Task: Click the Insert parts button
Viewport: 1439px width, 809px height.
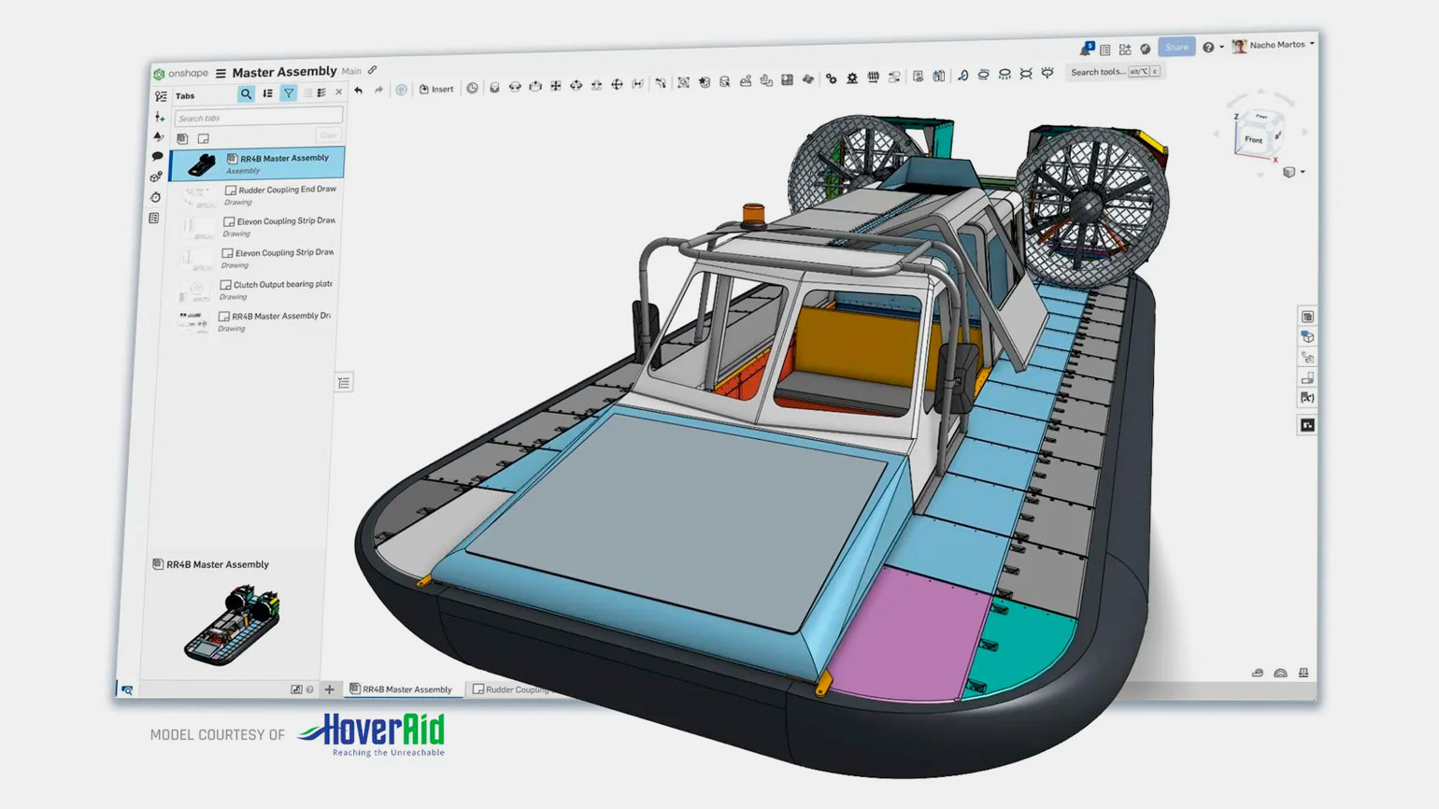Action: [x=436, y=89]
